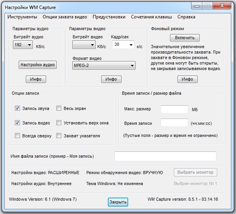
Task: Enable the Всегда сверху checkbox
Action: click(x=17, y=136)
